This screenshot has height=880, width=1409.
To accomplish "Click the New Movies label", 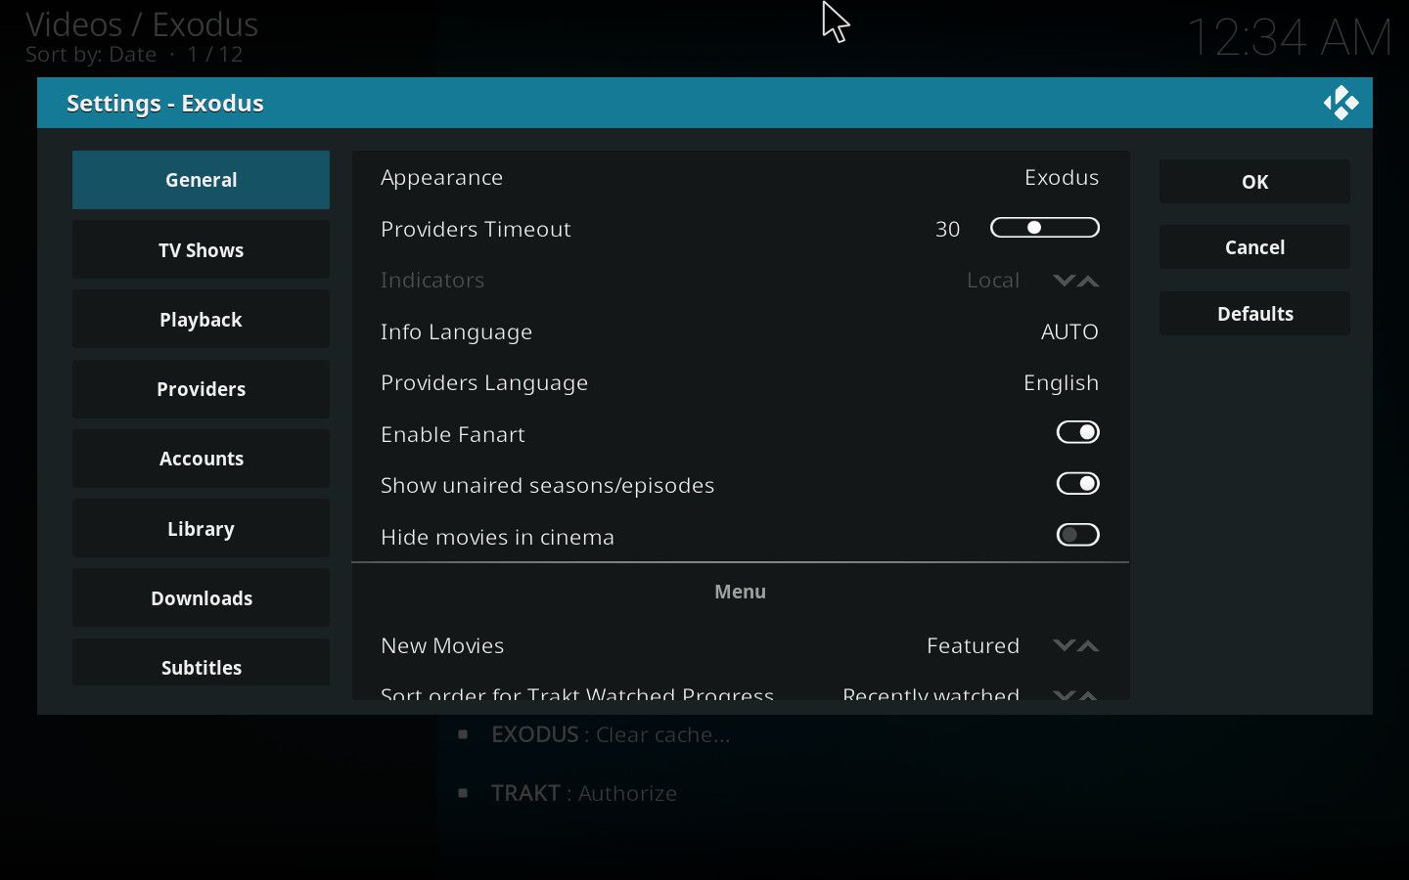I will (x=442, y=645).
